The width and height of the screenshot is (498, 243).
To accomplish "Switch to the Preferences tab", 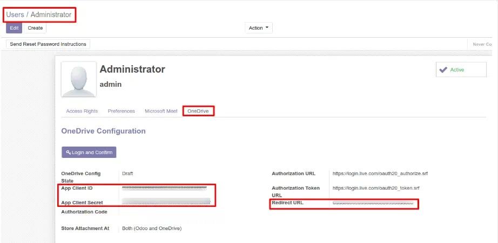I will [122, 111].
